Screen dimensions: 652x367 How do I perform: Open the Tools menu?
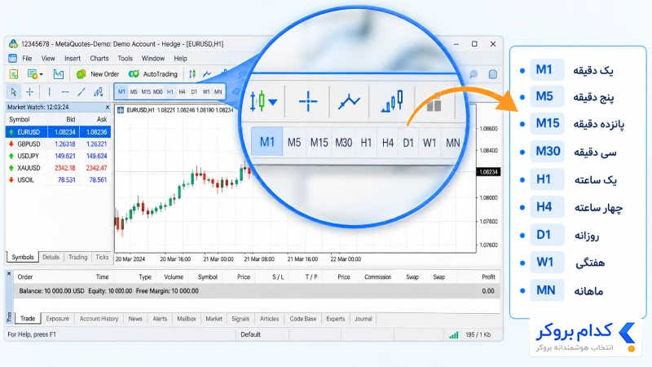[125, 58]
